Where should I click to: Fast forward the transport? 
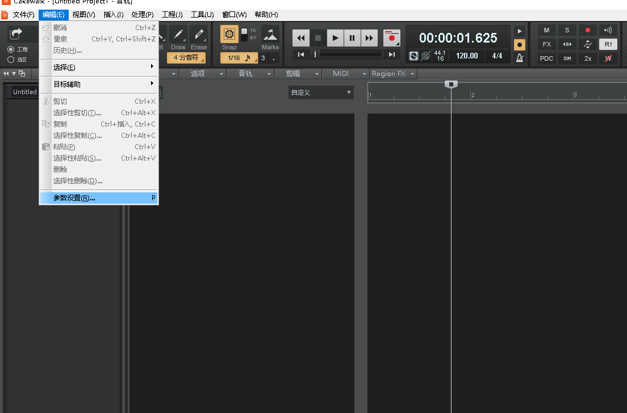[x=369, y=38]
